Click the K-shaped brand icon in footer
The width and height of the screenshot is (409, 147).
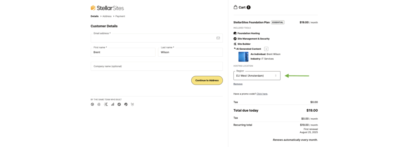tap(105, 104)
